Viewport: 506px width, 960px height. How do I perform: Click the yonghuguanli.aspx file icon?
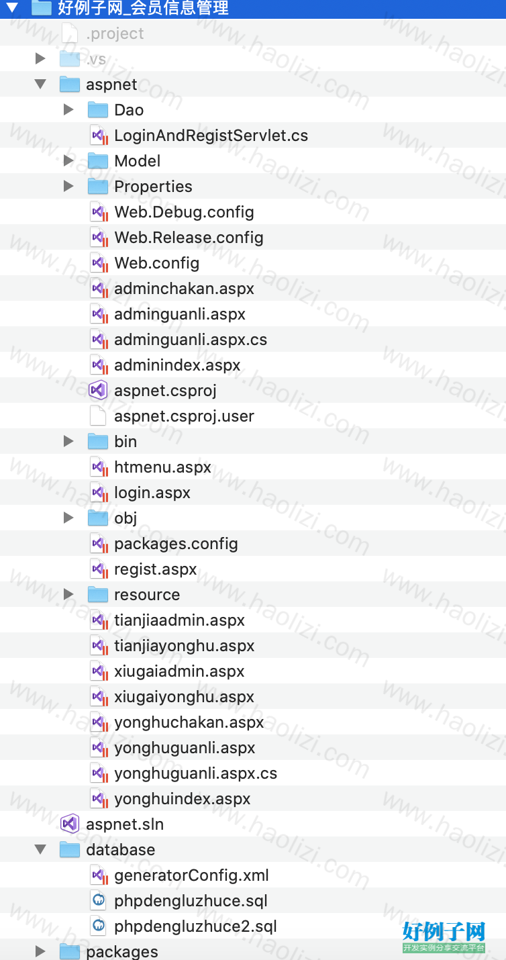(99, 748)
